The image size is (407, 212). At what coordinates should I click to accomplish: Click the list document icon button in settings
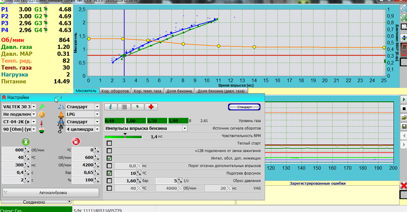pyautogui.click(x=124, y=107)
